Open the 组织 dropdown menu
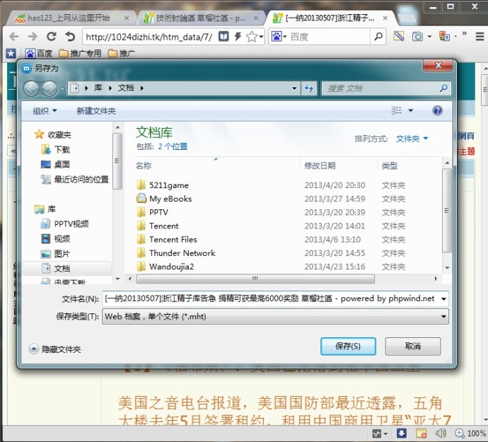This screenshot has height=442, width=488. point(45,111)
